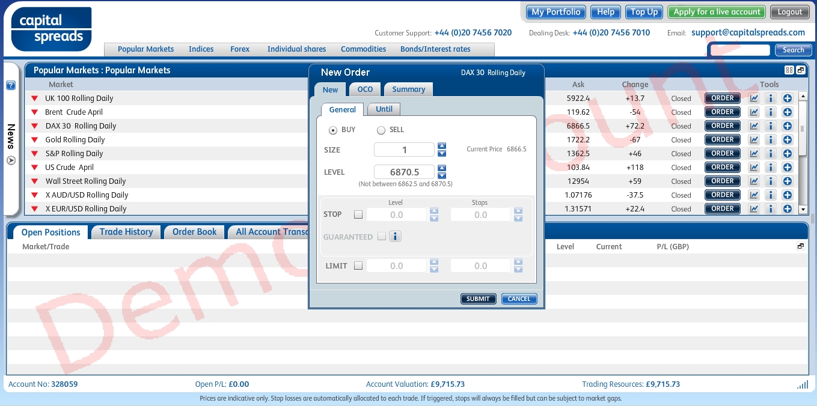
Task: Switch to Trade History tab
Action: [126, 232]
